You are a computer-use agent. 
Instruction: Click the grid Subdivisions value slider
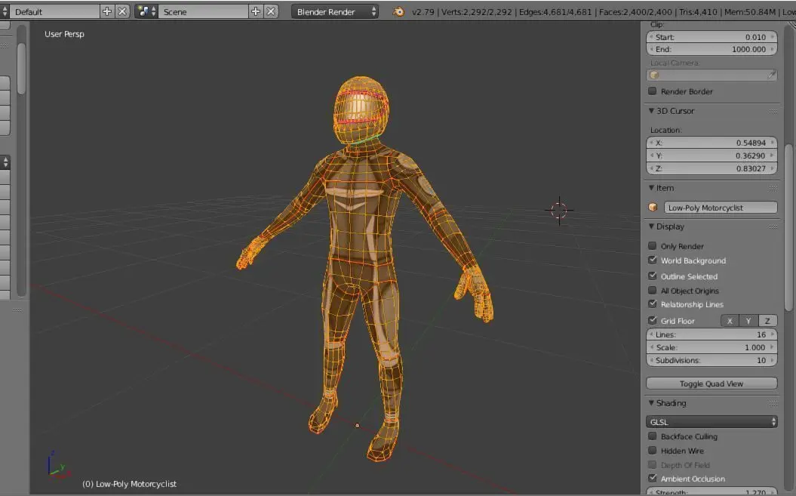point(711,360)
